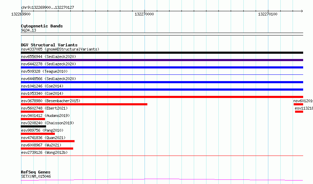This screenshot has width=313, height=184.
Task: Click ruler position 132270100
Action: pos(268,14)
